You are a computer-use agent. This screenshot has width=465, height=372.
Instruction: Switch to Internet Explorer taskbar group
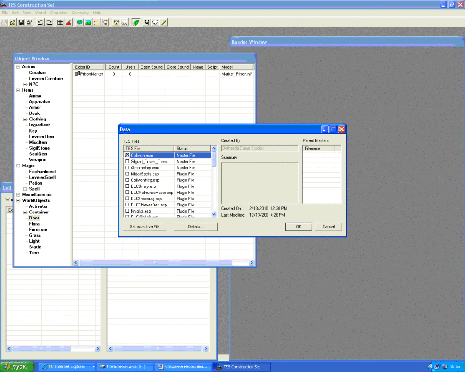point(67,367)
